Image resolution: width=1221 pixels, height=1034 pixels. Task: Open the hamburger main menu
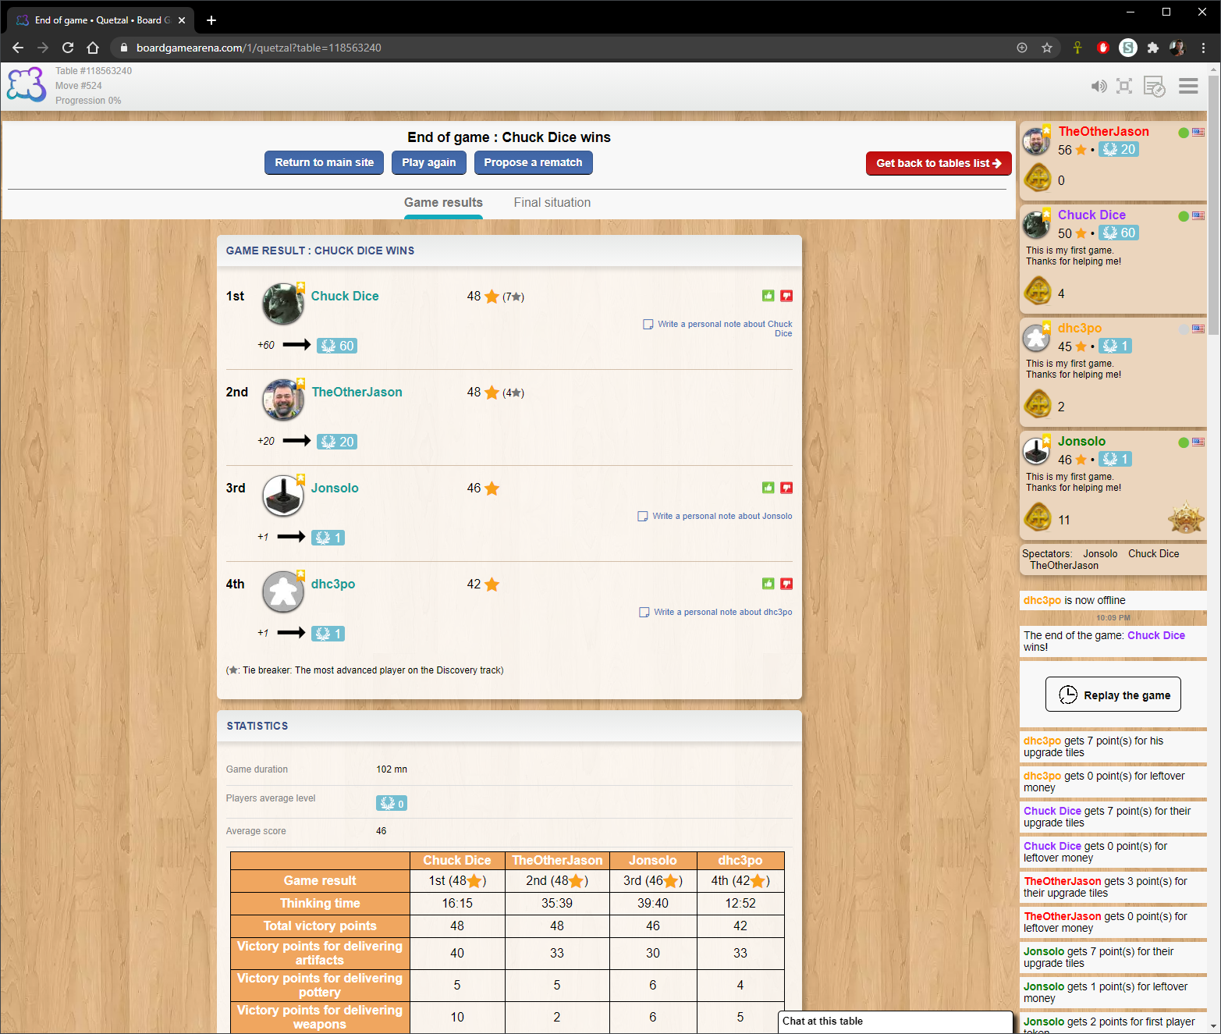tap(1188, 86)
